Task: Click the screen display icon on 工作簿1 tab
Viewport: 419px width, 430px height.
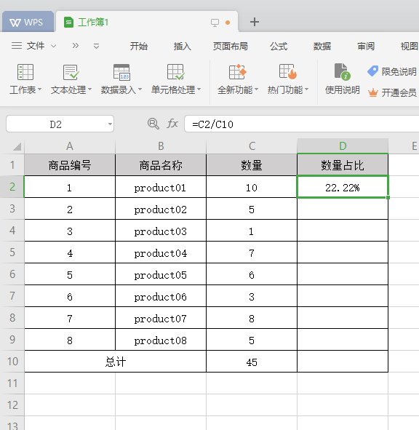Action: tap(215, 23)
